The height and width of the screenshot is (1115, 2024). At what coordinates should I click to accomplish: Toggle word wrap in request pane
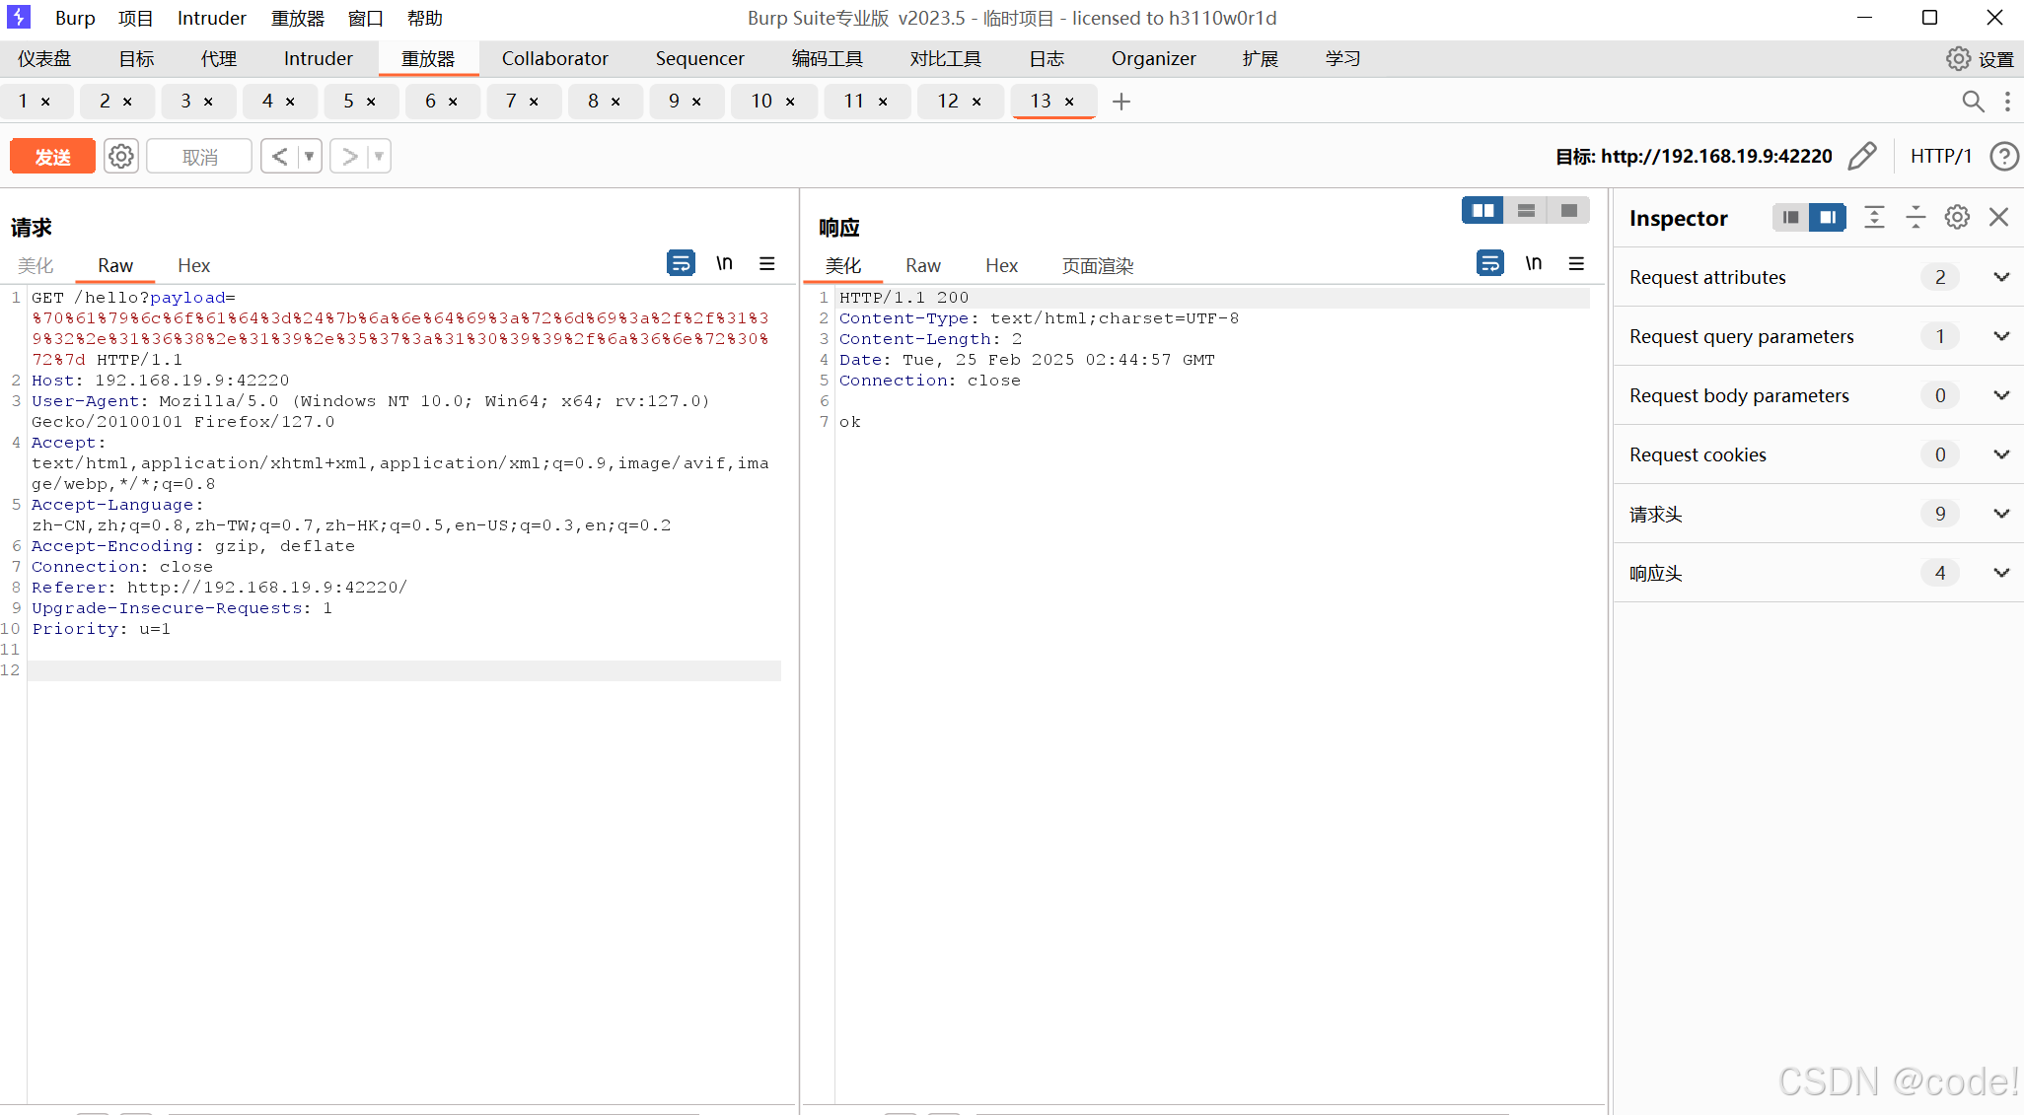tap(681, 263)
